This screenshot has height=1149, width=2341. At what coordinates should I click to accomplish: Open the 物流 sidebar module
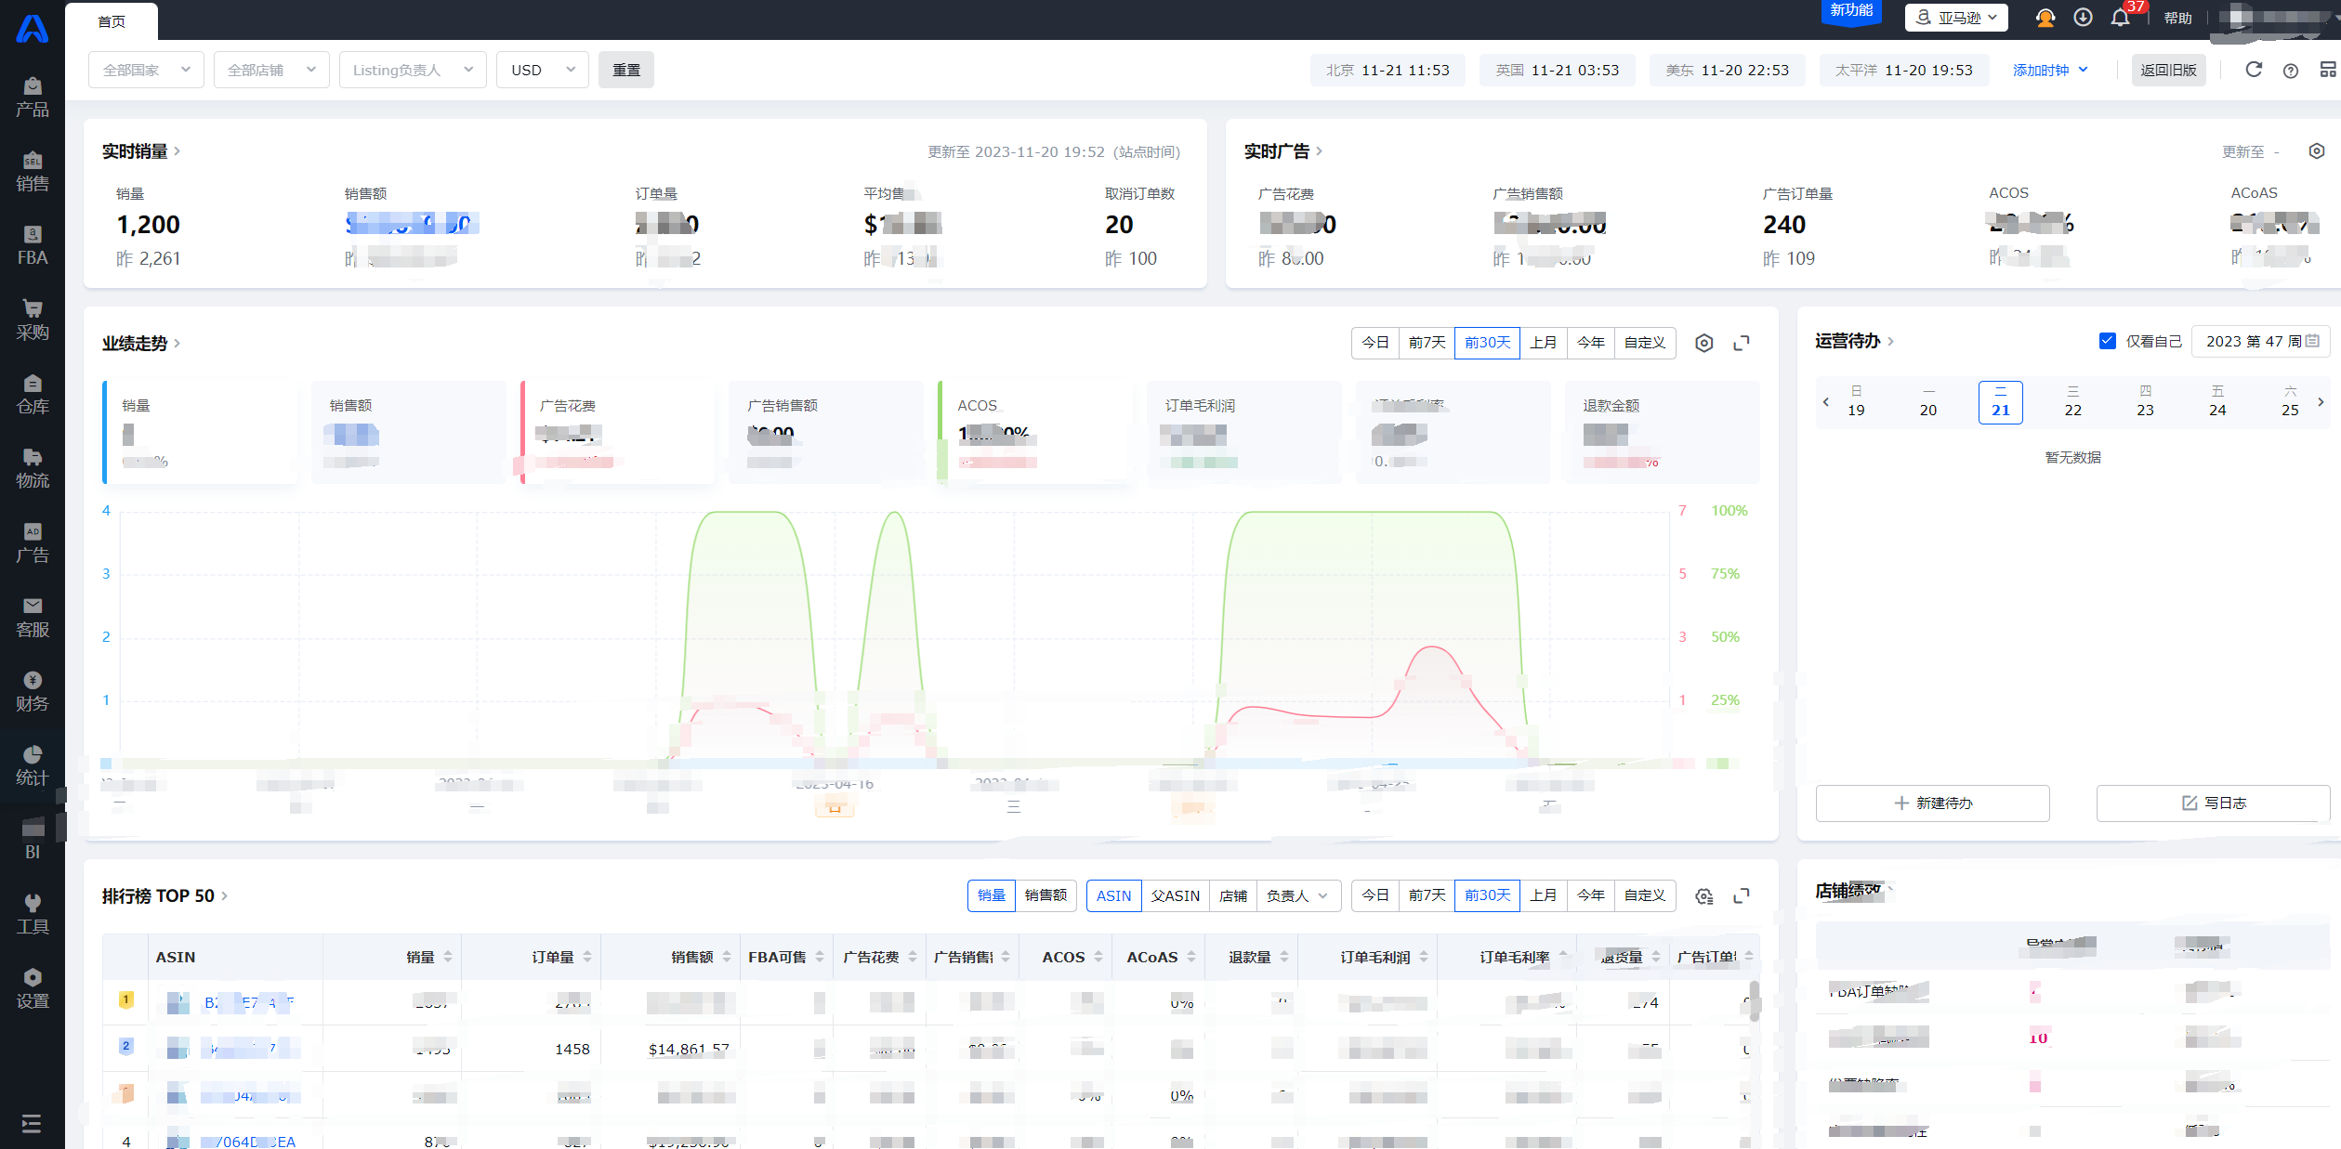point(33,469)
